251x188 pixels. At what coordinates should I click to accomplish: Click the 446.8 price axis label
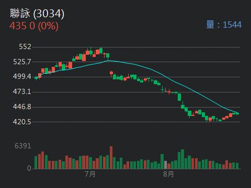coord(22,107)
